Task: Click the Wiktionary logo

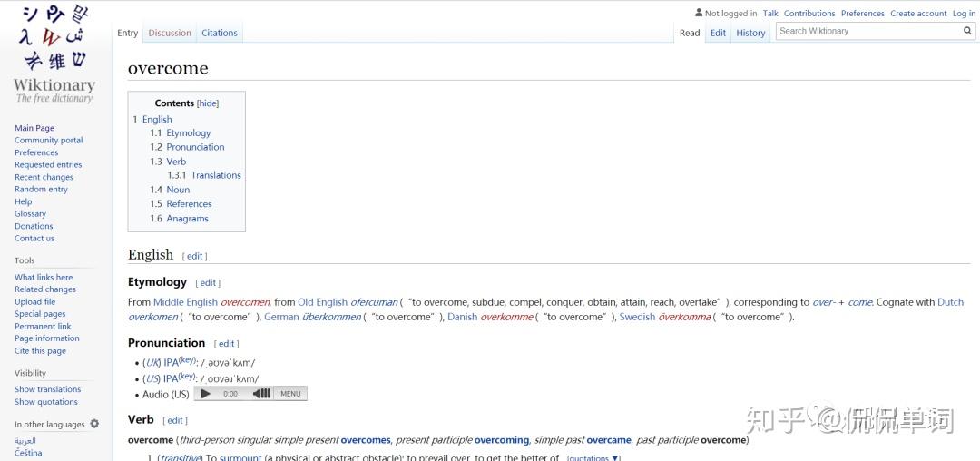Action: pyautogui.click(x=54, y=54)
